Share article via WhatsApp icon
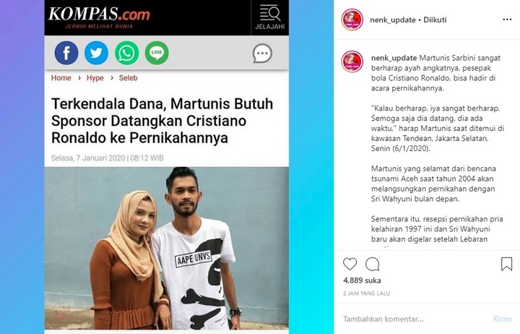This screenshot has width=520, height=334. point(126,53)
